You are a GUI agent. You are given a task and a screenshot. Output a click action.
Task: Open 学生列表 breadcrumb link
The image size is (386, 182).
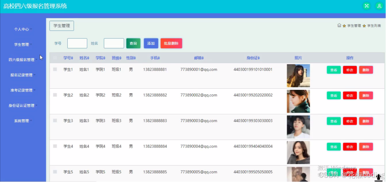point(374,26)
